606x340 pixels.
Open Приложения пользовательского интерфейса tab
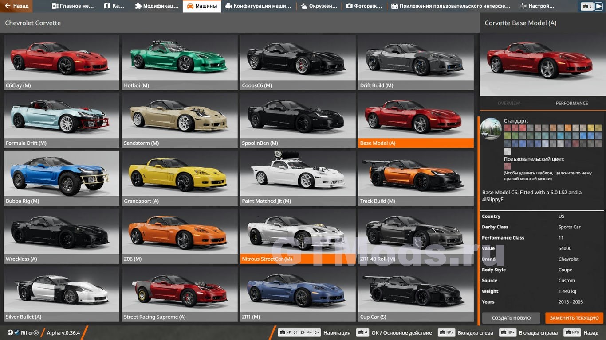coord(451,6)
